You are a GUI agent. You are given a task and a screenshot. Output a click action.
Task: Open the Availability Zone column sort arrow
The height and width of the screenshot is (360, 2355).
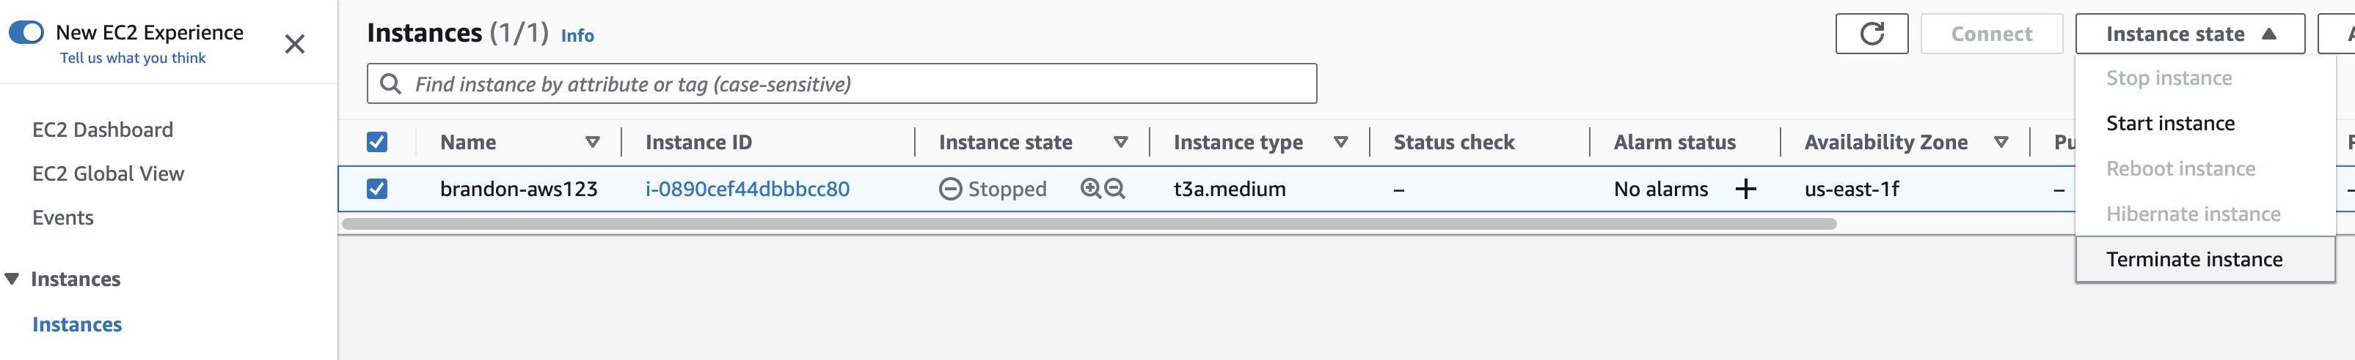pyautogui.click(x=2001, y=142)
